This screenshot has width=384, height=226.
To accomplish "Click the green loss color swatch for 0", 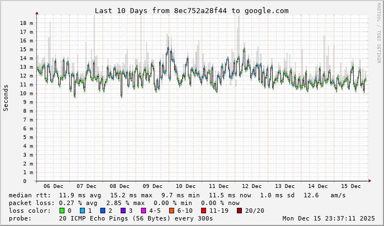I will [62, 211].
